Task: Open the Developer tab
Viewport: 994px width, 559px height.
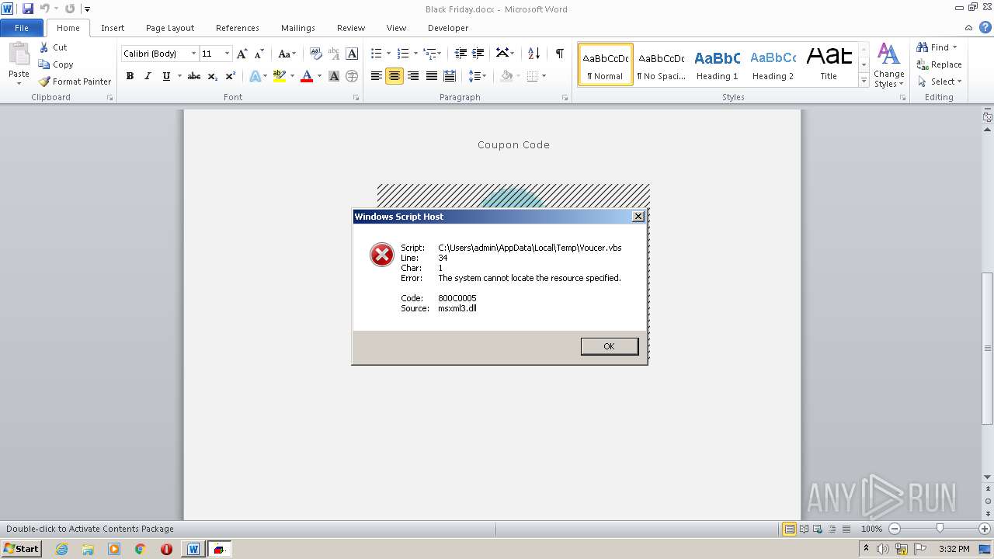Action: pos(448,28)
